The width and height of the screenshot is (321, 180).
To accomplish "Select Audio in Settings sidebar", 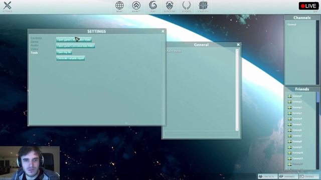I will click(35, 45).
